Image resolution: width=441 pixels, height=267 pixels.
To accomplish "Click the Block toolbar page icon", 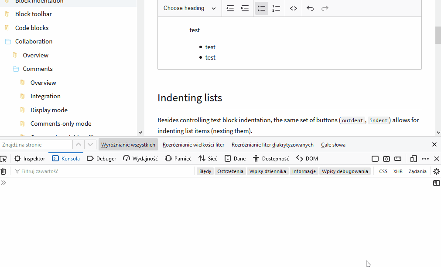I will [7, 14].
